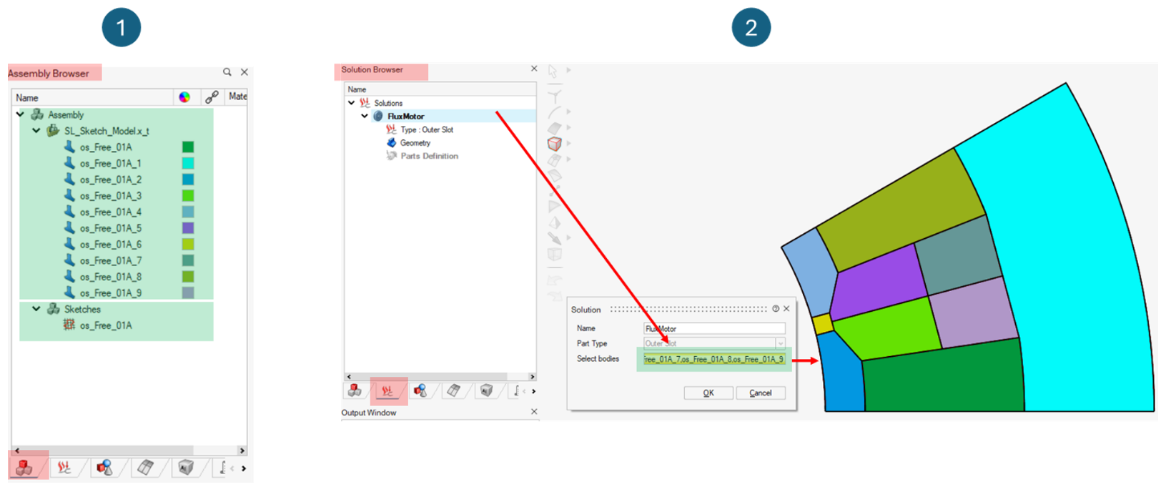This screenshot has width=1171, height=487.
Task: Open third tab at bottom of Solution Browser
Action: tap(420, 390)
